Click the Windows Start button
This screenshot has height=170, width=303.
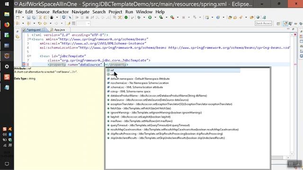7,4
